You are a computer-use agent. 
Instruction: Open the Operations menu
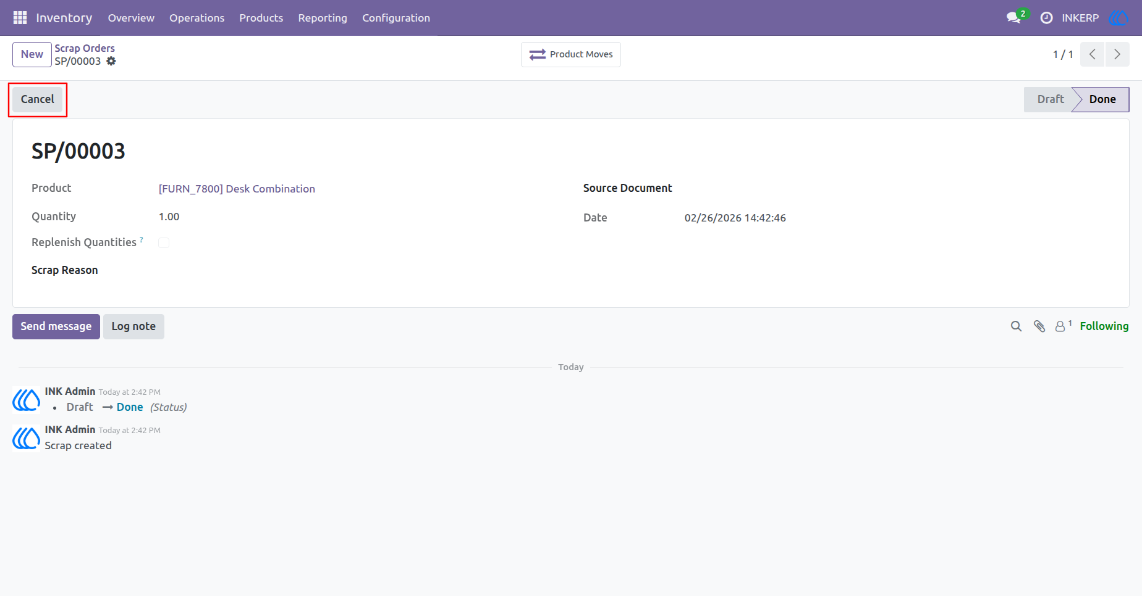click(197, 18)
